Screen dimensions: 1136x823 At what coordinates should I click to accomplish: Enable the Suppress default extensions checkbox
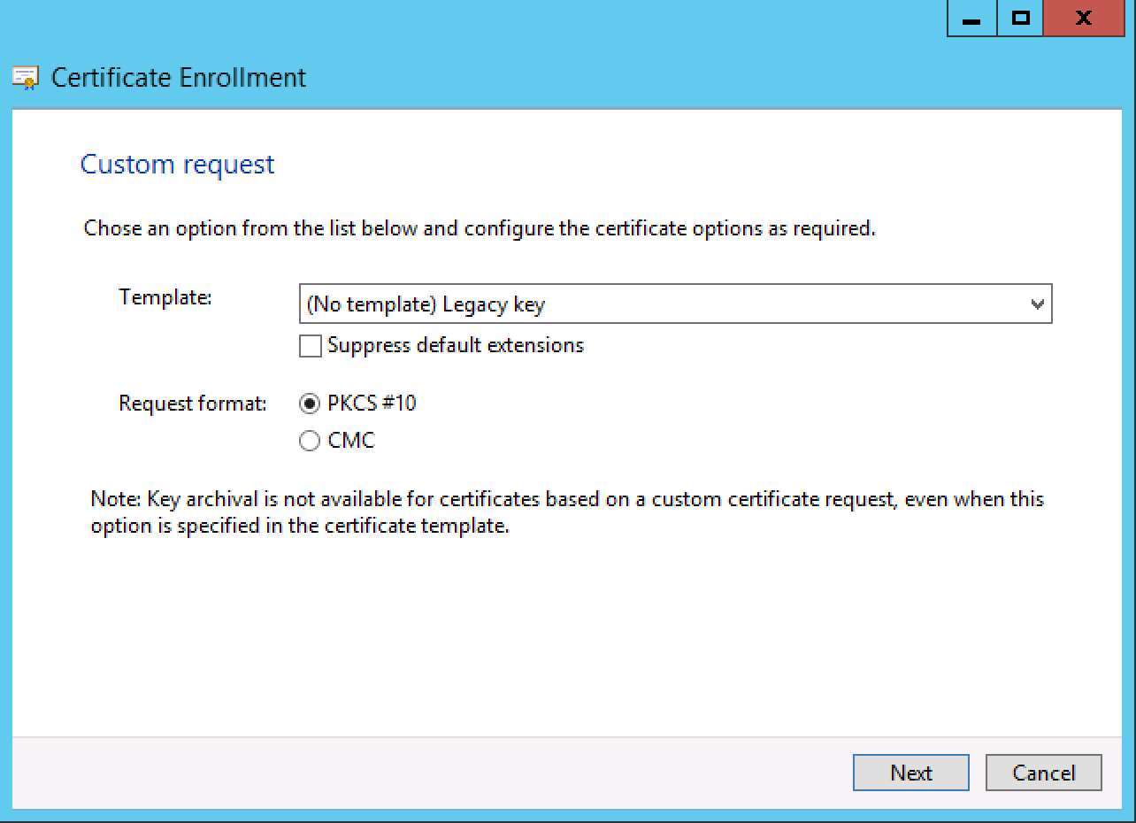point(310,346)
